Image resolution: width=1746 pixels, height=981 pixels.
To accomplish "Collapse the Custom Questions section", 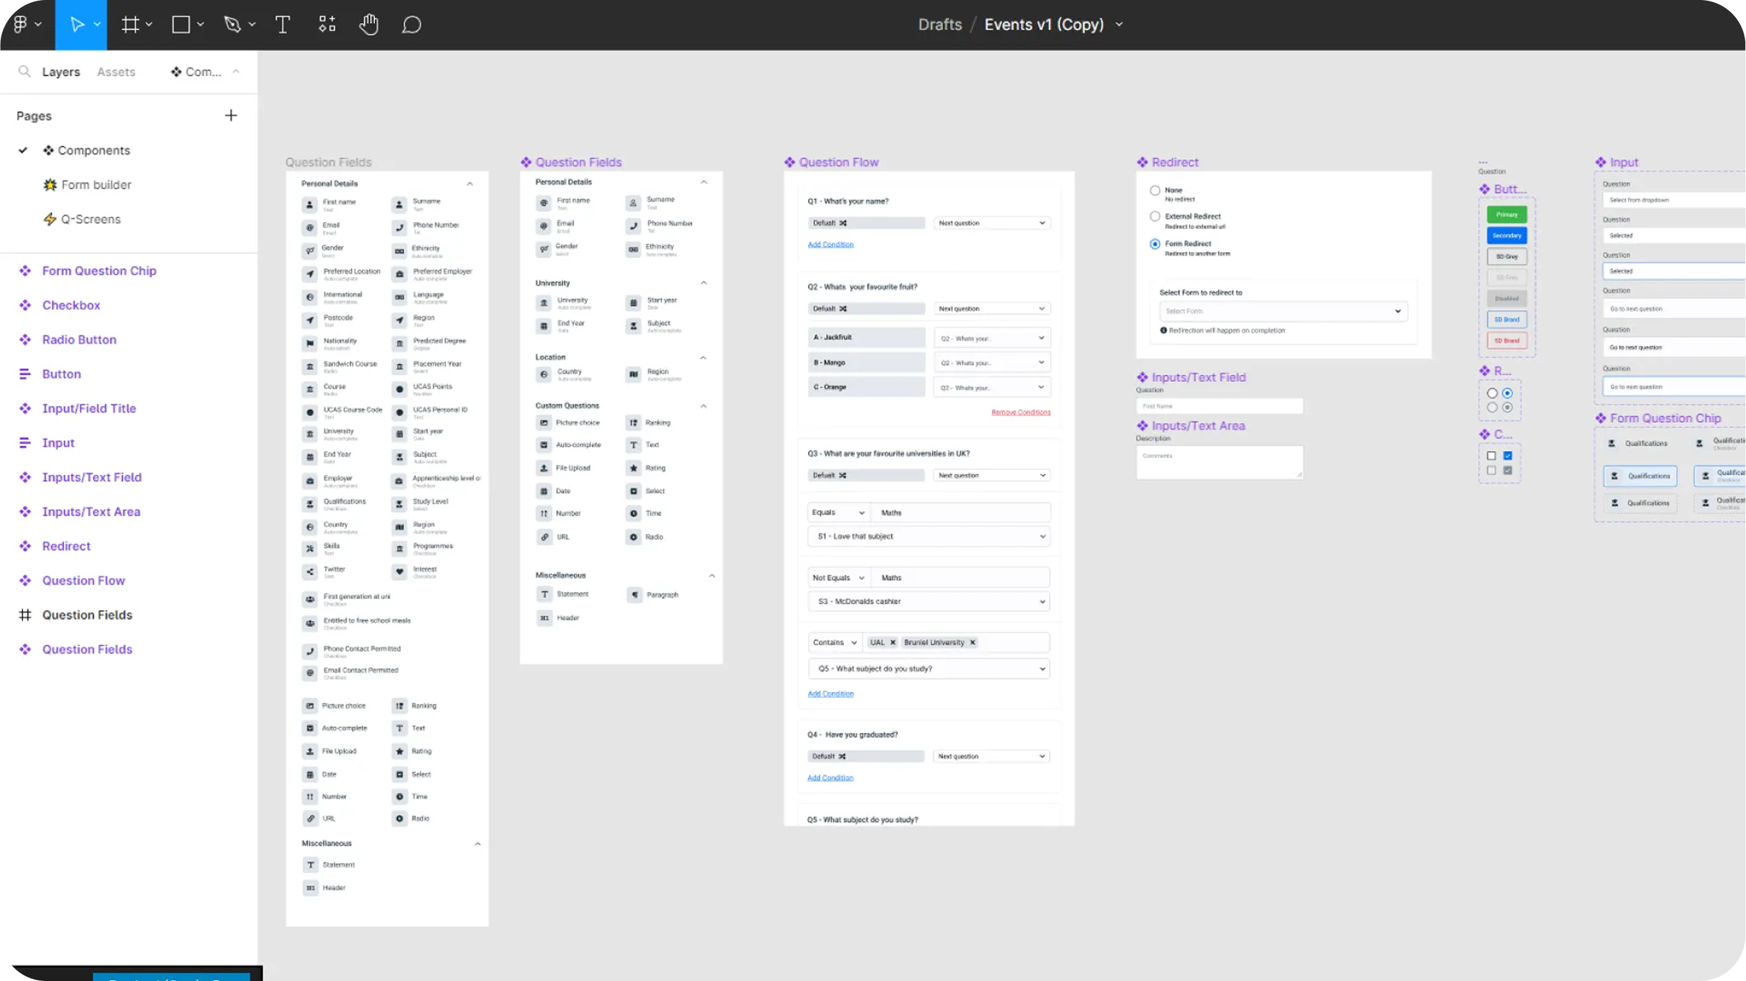I will tap(704, 406).
